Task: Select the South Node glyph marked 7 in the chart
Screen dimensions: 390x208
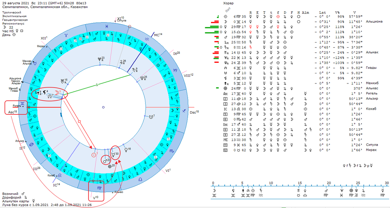Action: pos(151,117)
